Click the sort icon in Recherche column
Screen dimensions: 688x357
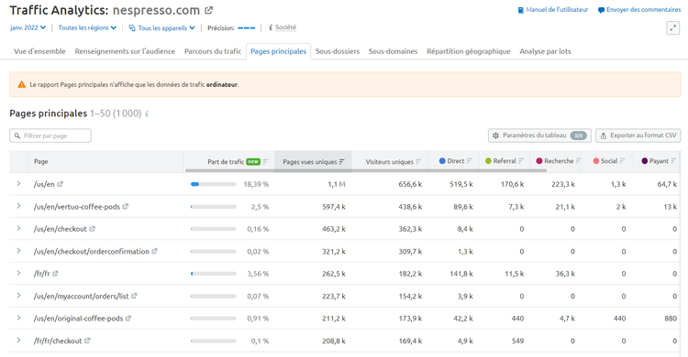(578, 161)
